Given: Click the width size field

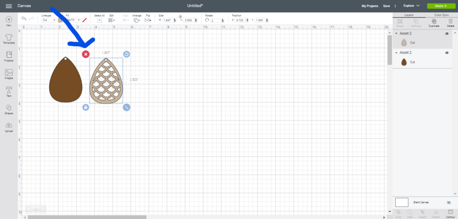Looking at the screenshot, I should [x=168, y=20].
